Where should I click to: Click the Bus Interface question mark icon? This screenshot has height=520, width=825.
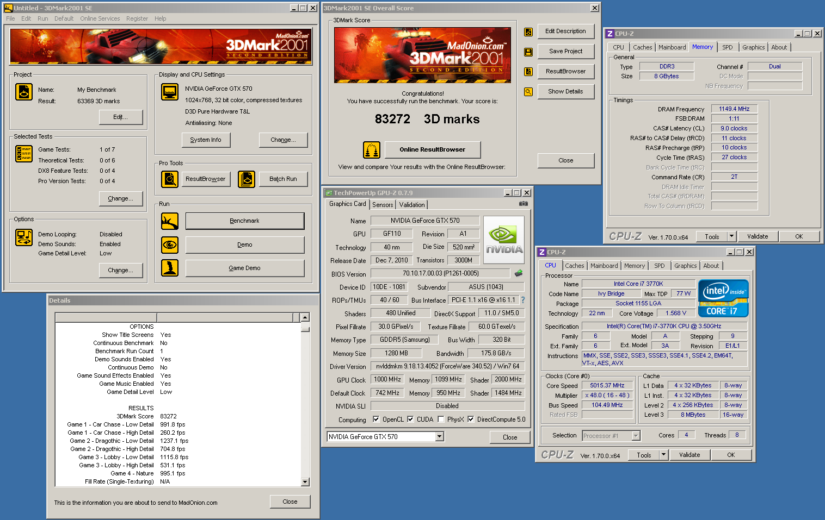click(523, 300)
